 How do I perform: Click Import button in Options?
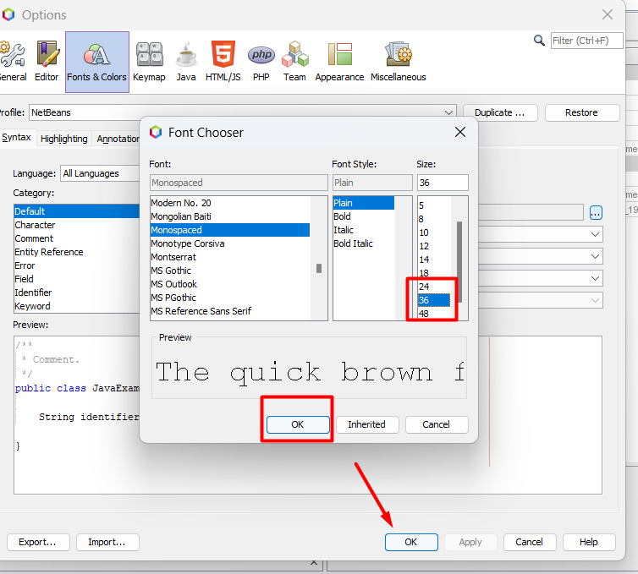(107, 542)
